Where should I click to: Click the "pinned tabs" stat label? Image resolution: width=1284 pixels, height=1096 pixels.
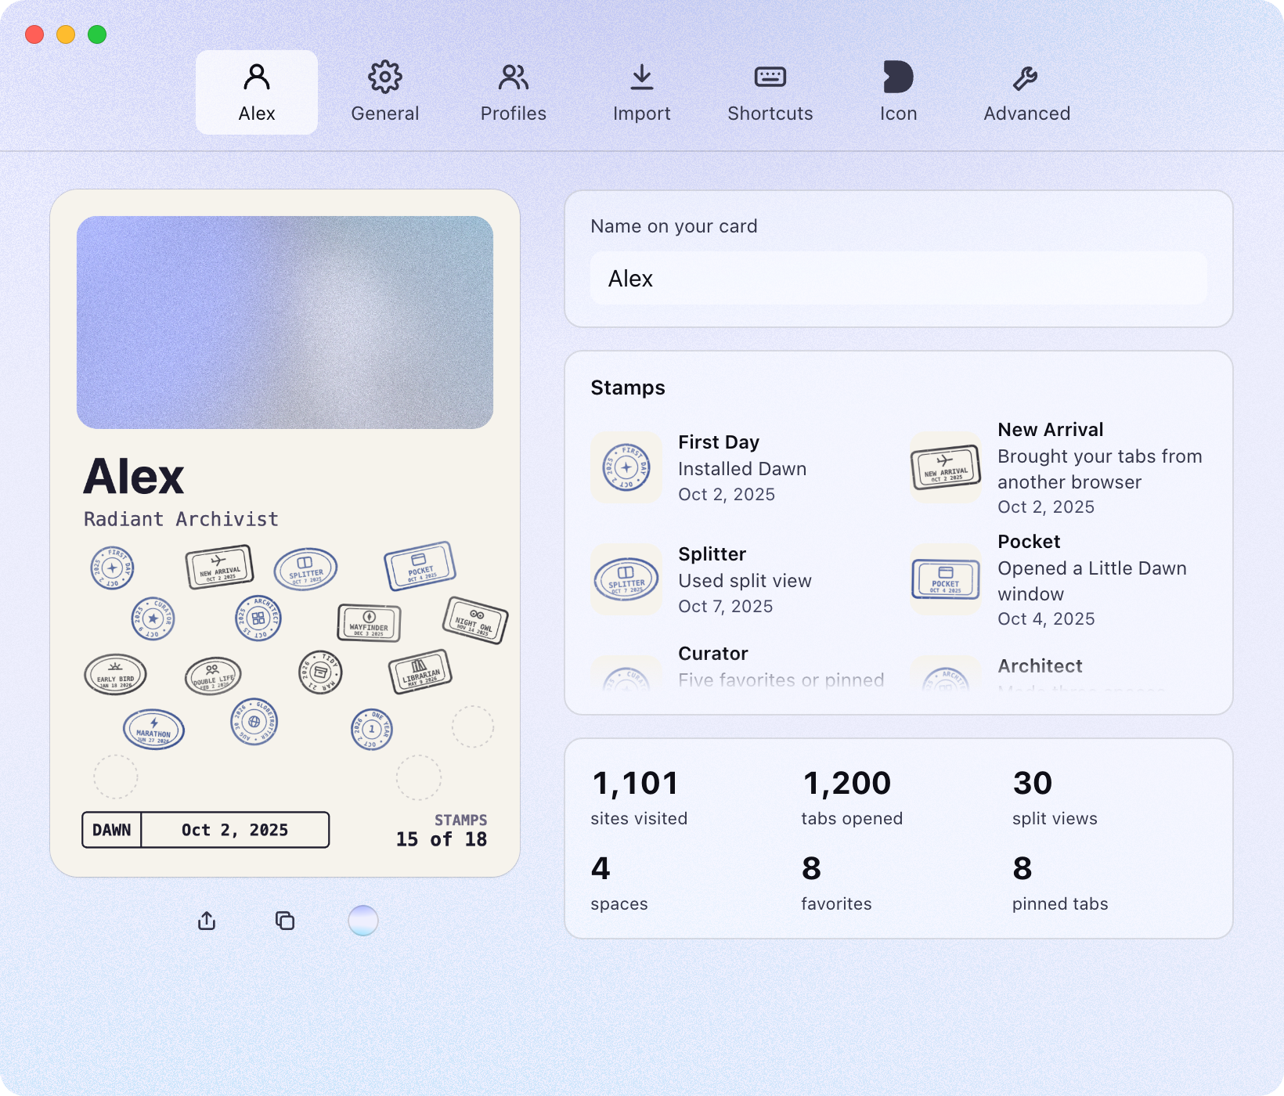click(x=1060, y=903)
